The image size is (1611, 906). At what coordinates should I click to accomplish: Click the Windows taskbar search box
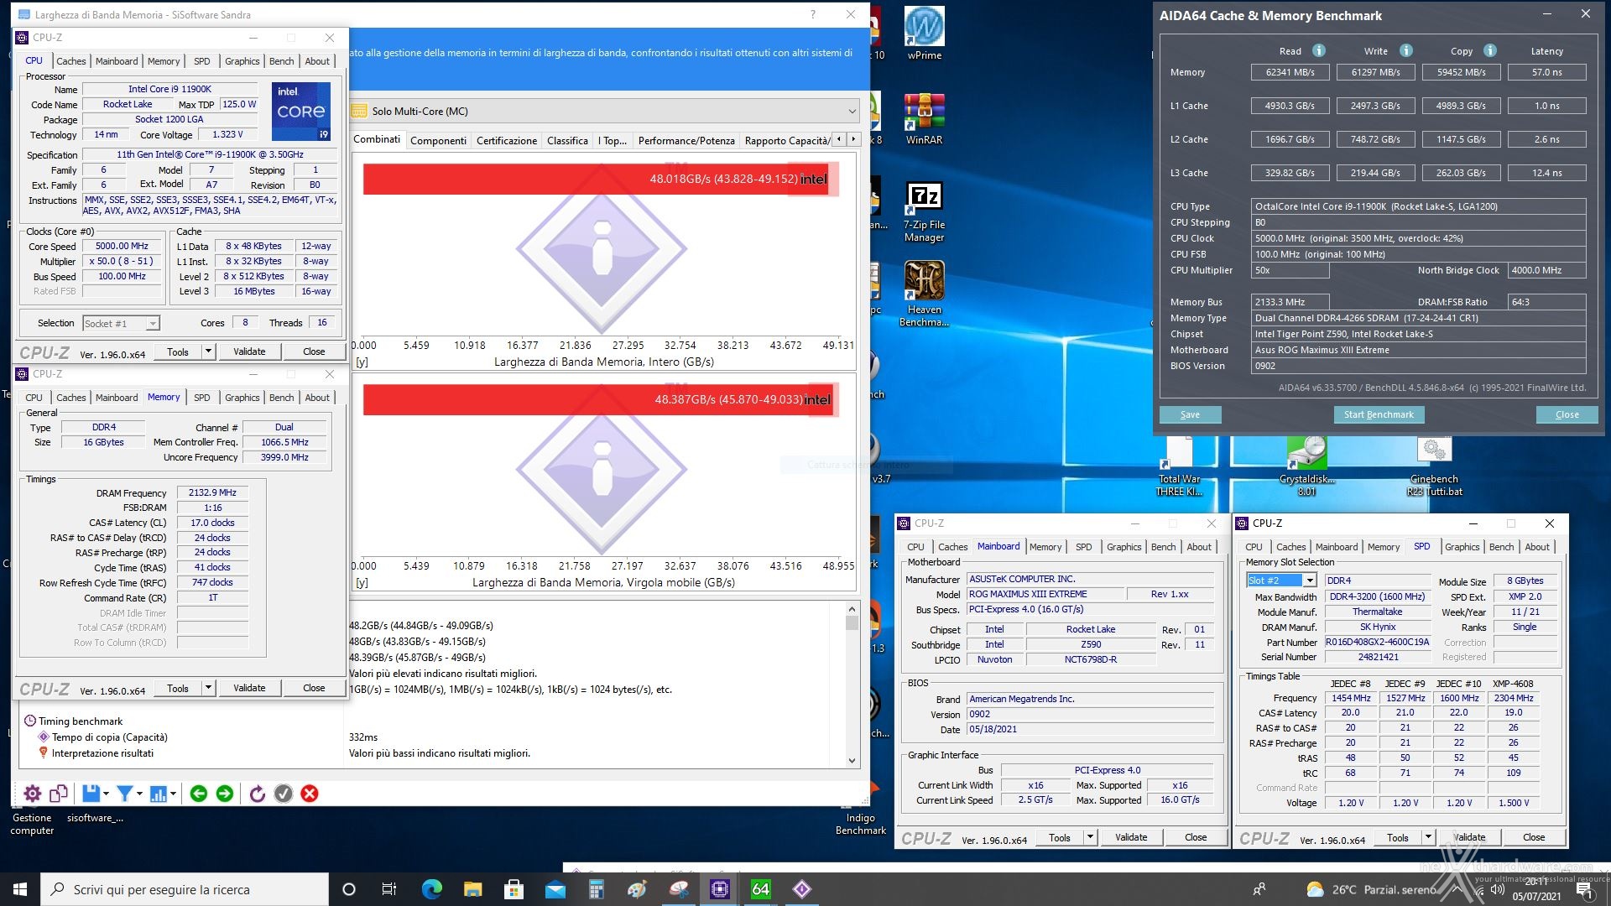[185, 889]
